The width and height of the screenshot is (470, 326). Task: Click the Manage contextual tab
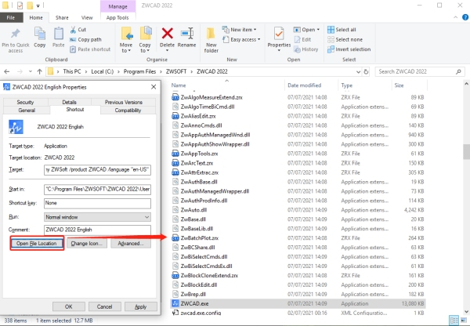(x=117, y=6)
